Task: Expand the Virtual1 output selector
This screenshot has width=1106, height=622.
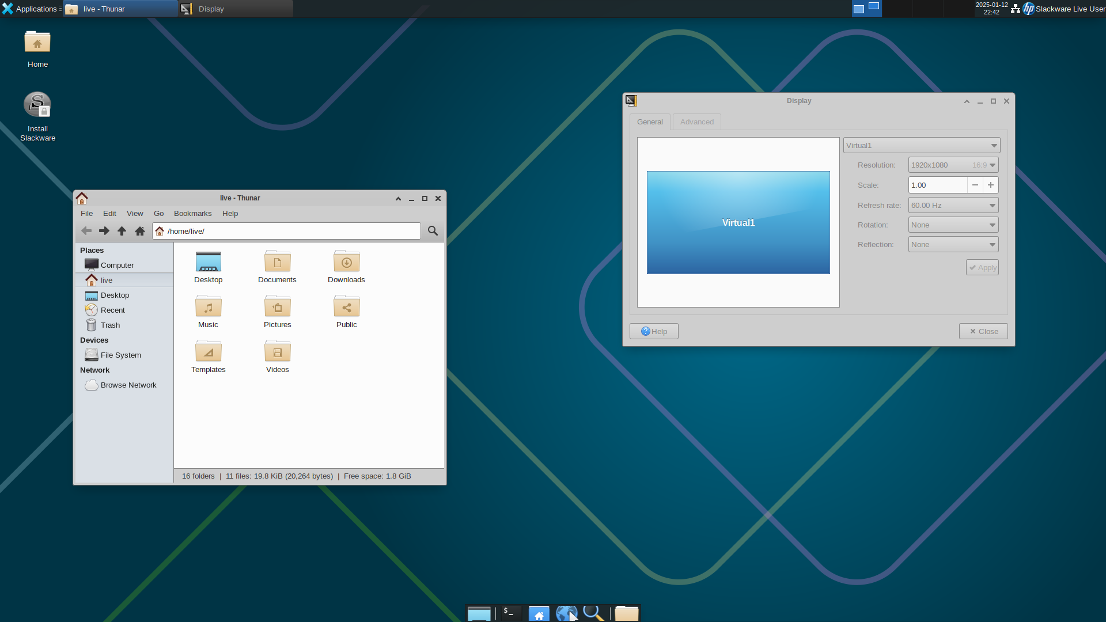Action: tap(921, 146)
